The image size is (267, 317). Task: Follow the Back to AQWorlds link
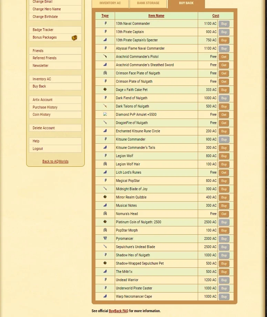click(x=55, y=161)
